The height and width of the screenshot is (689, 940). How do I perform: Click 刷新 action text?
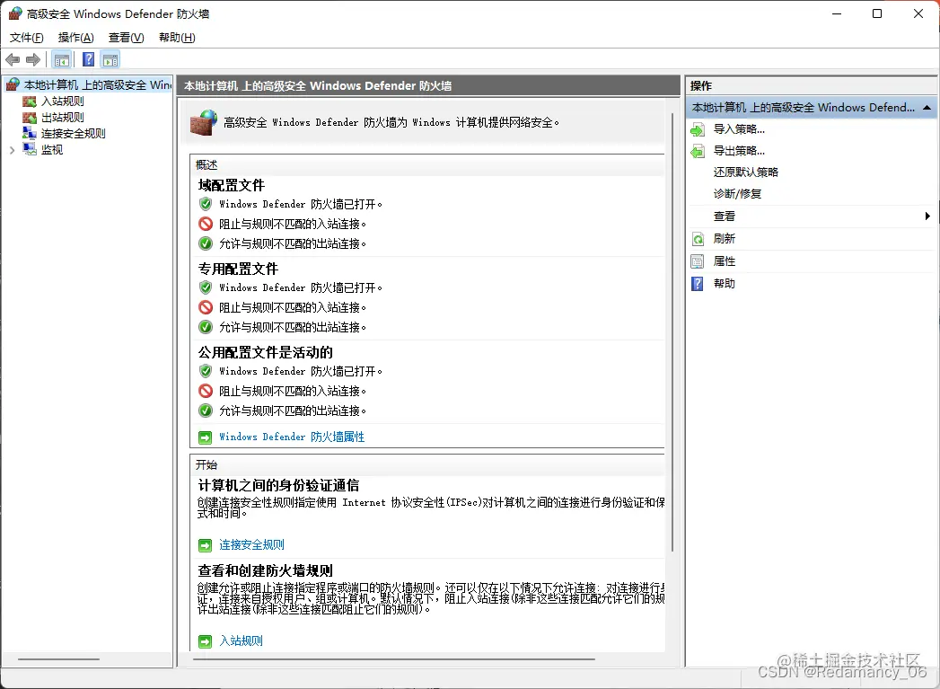(x=725, y=239)
